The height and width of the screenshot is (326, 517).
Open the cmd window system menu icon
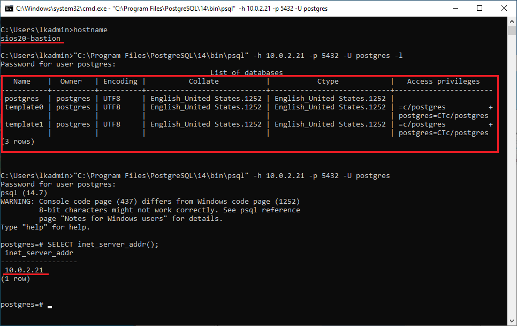9,9
